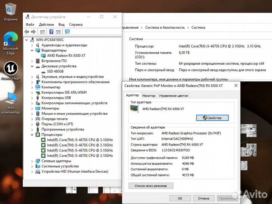Click the Сетевые адаптеры category icon
The width and height of the screenshot is (272, 204).
click(38, 161)
